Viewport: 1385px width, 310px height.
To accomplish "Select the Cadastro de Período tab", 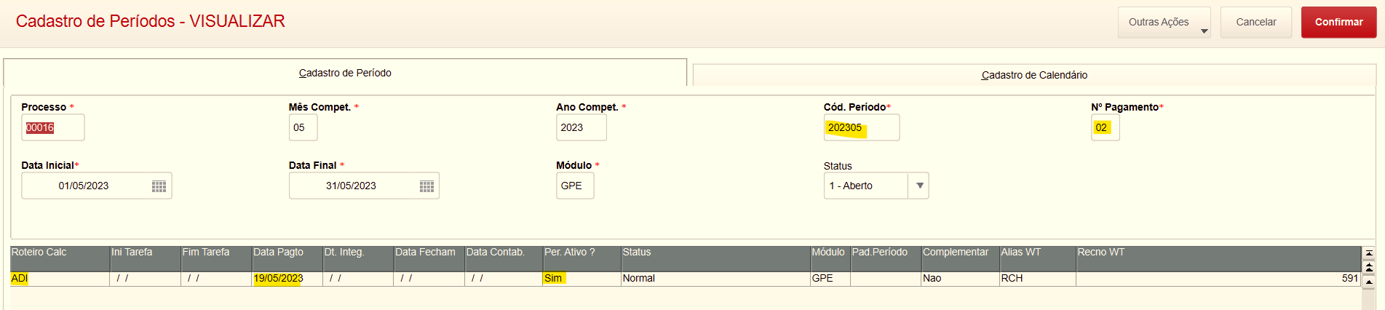I will [x=345, y=73].
